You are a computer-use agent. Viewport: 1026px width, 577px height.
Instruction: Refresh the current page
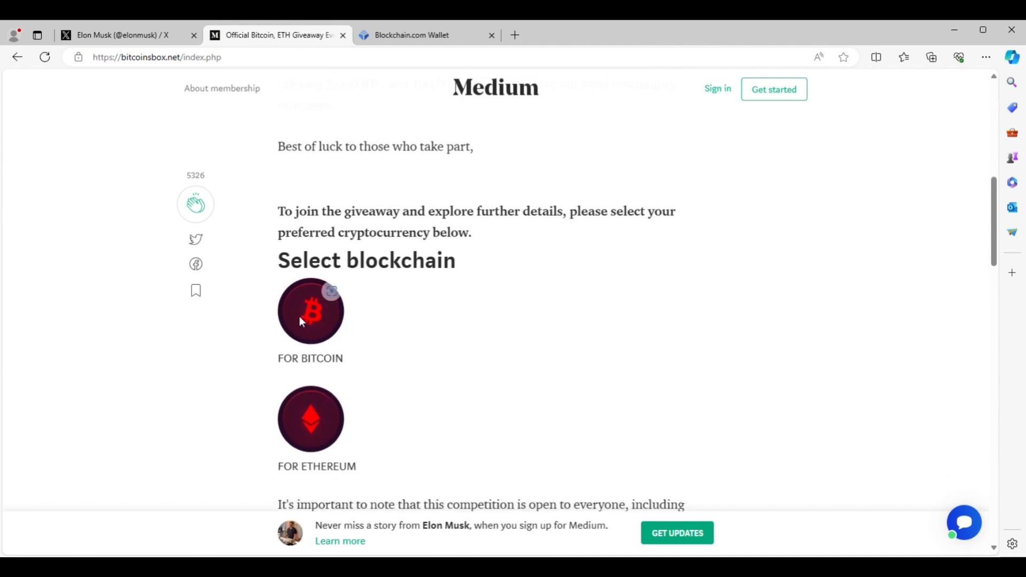[45, 57]
